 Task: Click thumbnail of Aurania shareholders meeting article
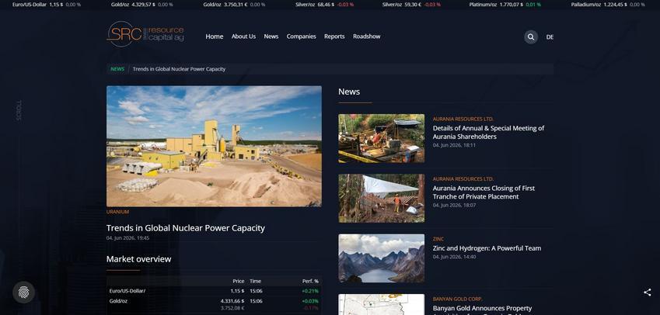(x=382, y=138)
